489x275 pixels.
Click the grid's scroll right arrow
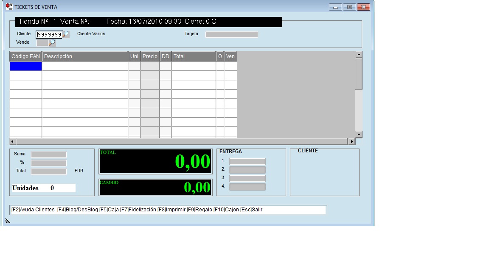coord(351,141)
